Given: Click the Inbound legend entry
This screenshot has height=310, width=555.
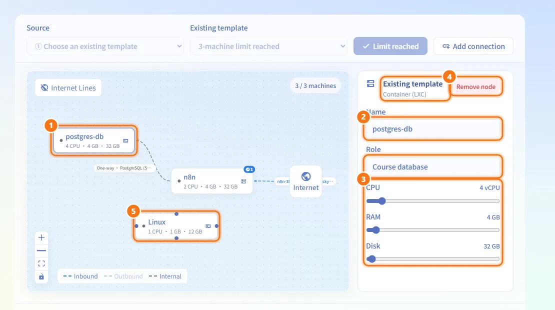Looking at the screenshot, I should coord(80,276).
